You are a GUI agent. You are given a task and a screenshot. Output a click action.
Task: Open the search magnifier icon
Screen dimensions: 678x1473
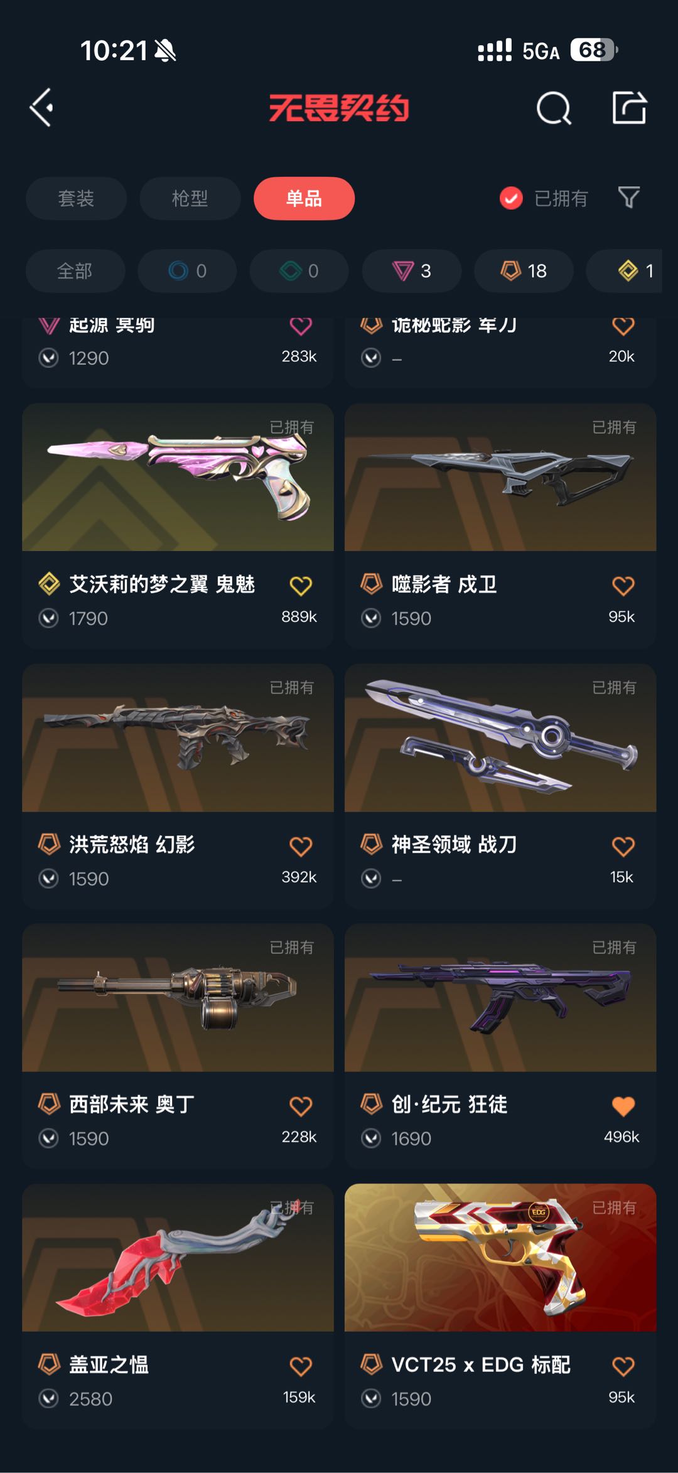tap(554, 109)
